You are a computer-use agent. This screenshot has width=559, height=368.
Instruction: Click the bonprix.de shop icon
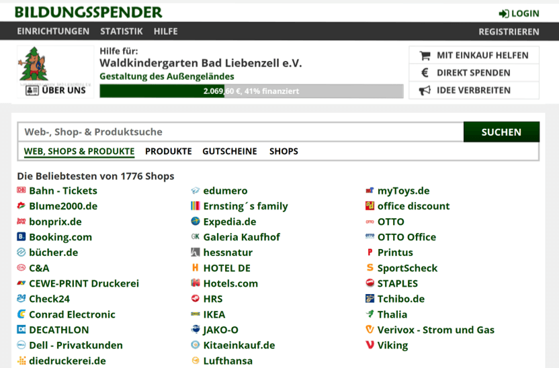point(21,221)
